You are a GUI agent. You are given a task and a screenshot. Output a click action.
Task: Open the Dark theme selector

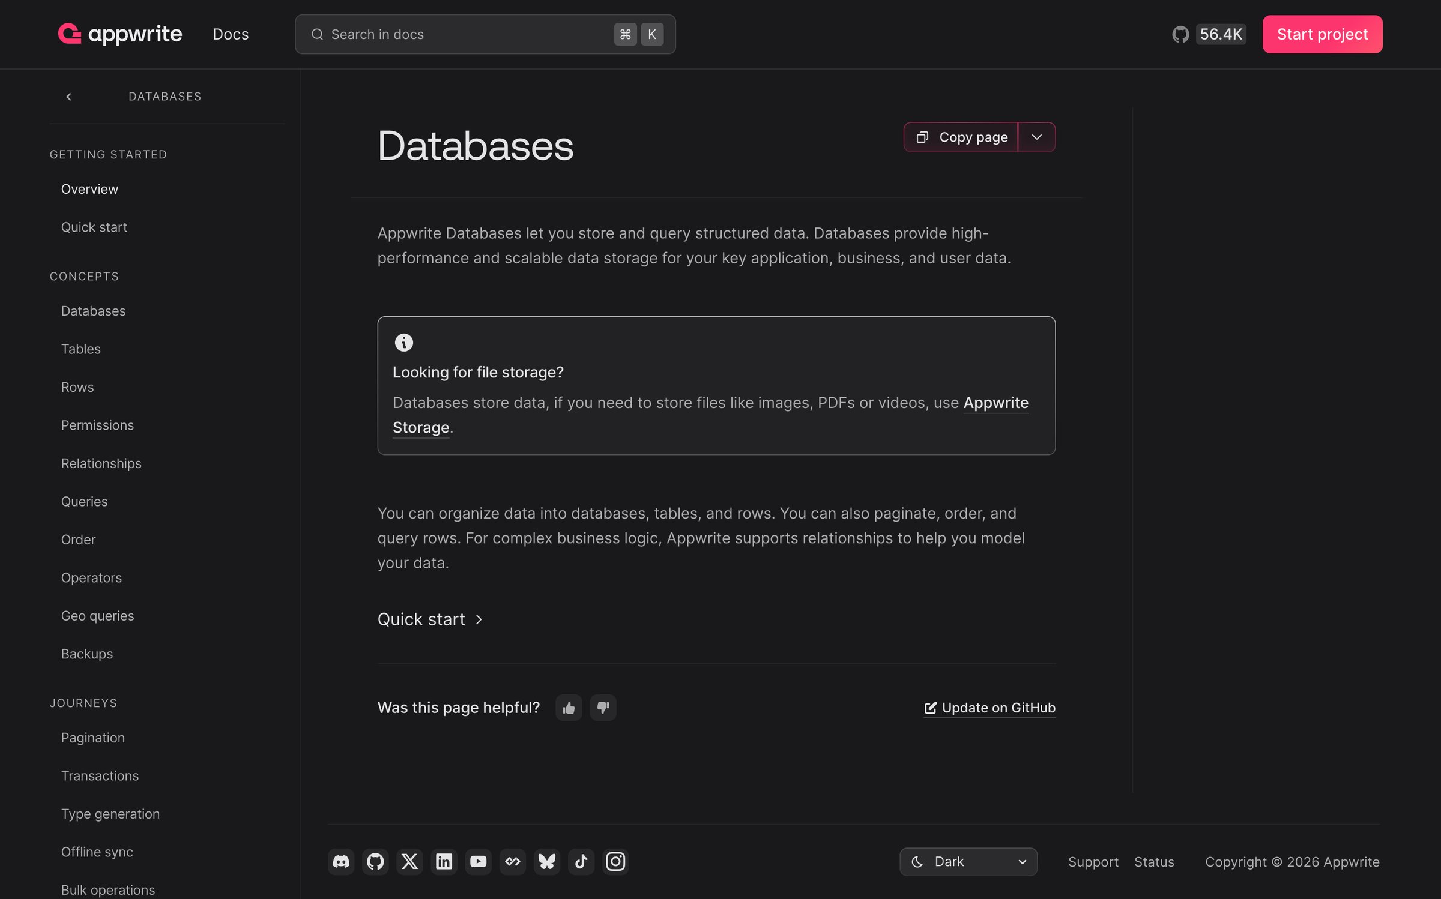click(968, 862)
